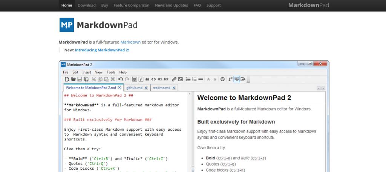Image resolution: width=386 pixels, height=172 pixels.
Task: Toggle the live preview pane icon
Action: pyautogui.click(x=237, y=79)
